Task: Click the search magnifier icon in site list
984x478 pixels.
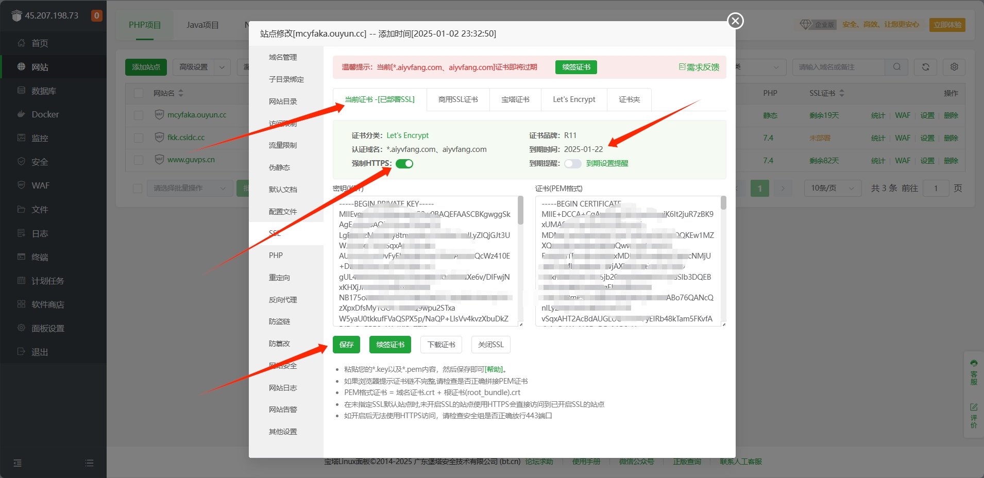Action: click(x=897, y=67)
